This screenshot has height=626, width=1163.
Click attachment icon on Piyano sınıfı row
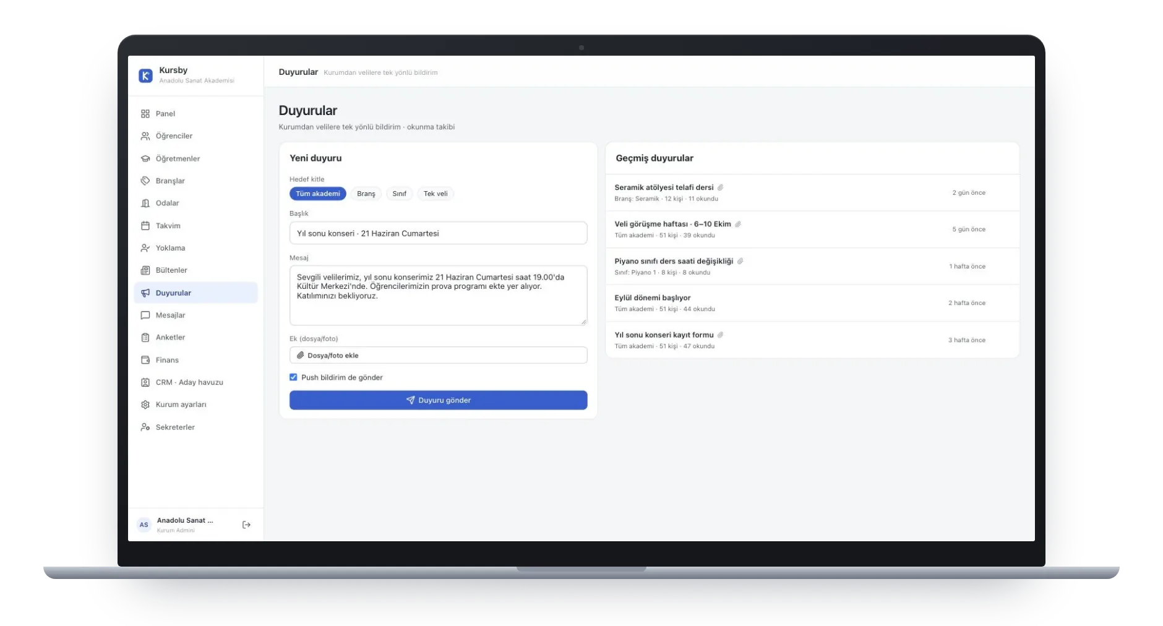(740, 261)
